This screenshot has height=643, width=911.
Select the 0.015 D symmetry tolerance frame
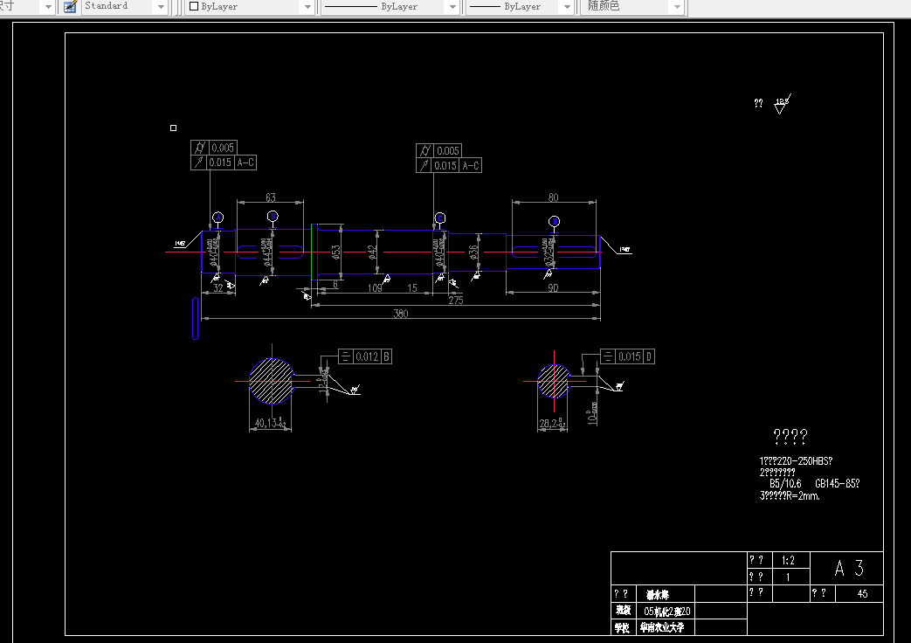pos(627,356)
